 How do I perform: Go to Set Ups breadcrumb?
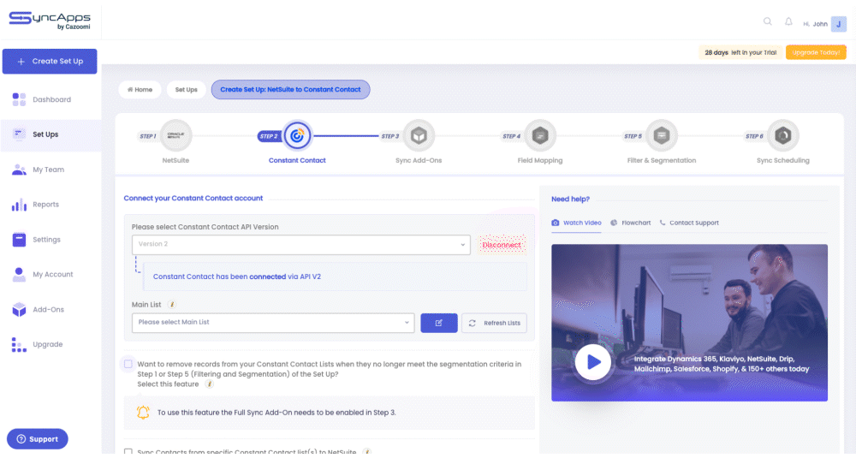pyautogui.click(x=186, y=90)
